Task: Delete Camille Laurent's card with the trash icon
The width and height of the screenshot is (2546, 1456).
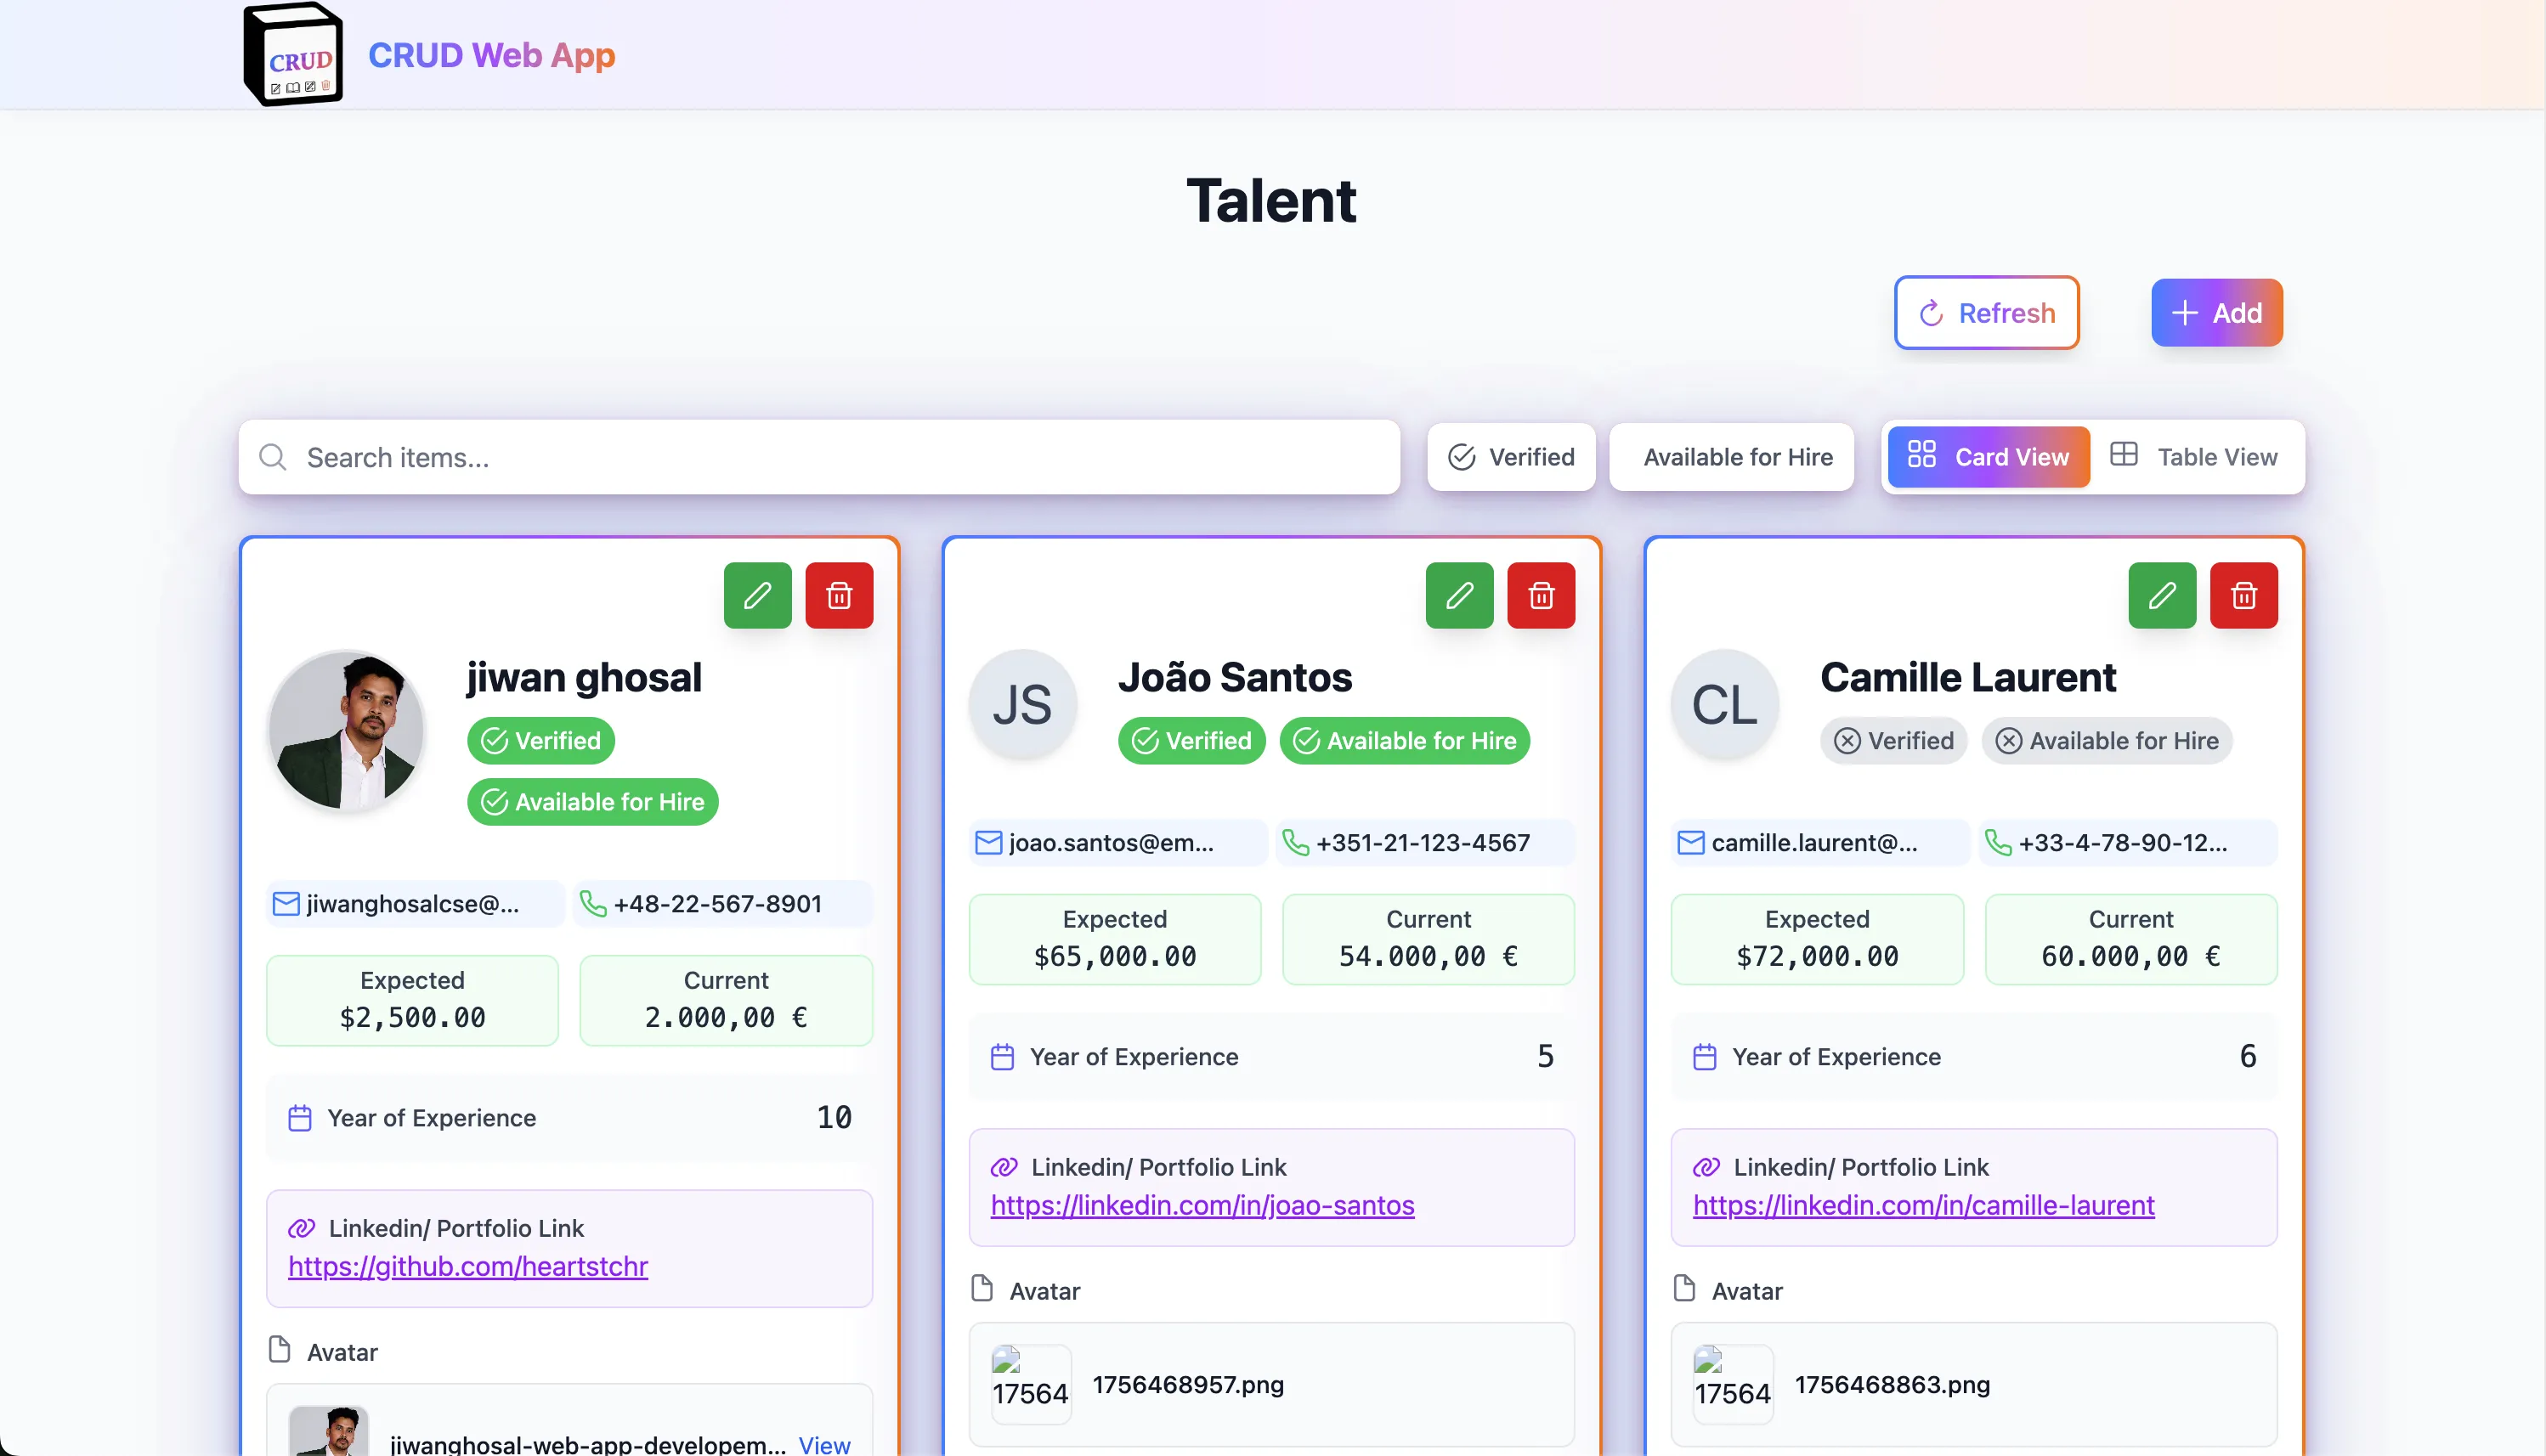Action: tap(2243, 595)
